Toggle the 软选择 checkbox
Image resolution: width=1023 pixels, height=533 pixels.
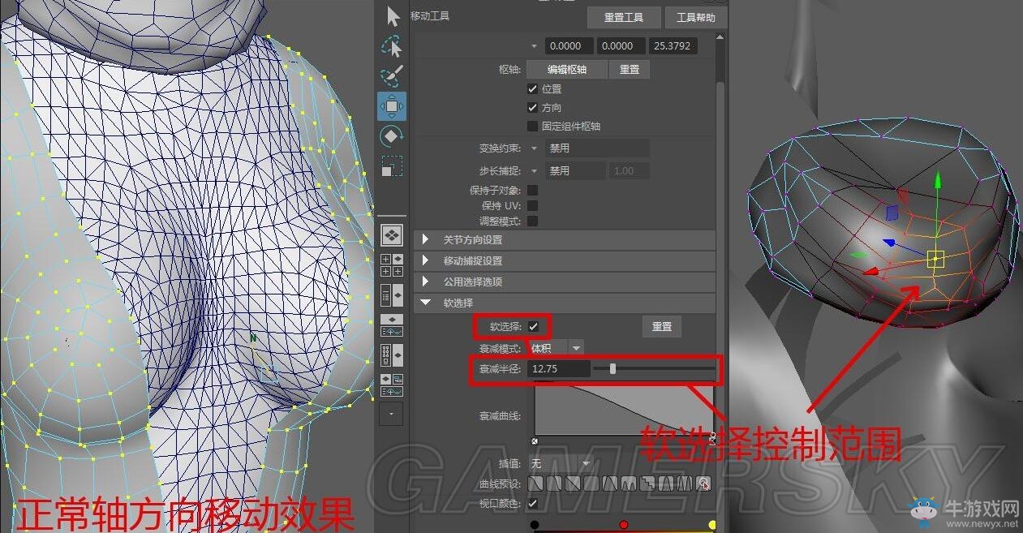click(533, 326)
